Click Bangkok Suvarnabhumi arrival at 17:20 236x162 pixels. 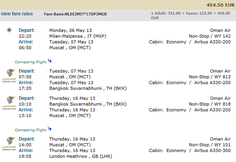tap(88, 88)
